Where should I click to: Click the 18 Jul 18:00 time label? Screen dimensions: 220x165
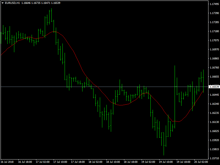131,162
